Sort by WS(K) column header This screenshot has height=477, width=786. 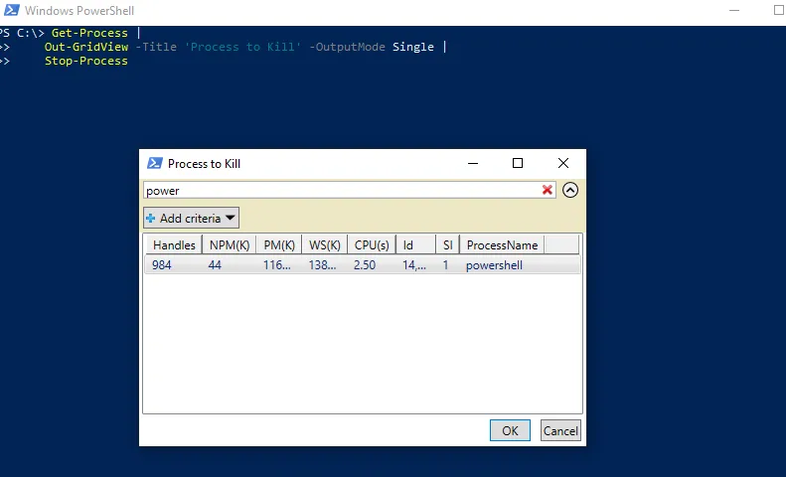[x=324, y=245]
